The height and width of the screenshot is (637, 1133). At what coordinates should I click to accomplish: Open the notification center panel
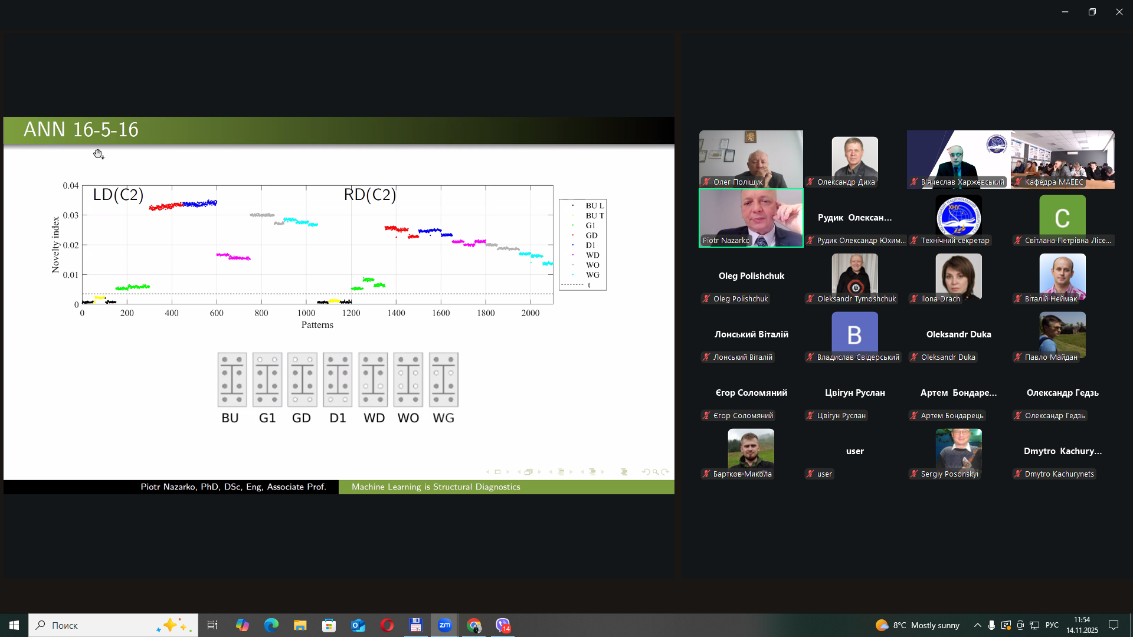1114,625
